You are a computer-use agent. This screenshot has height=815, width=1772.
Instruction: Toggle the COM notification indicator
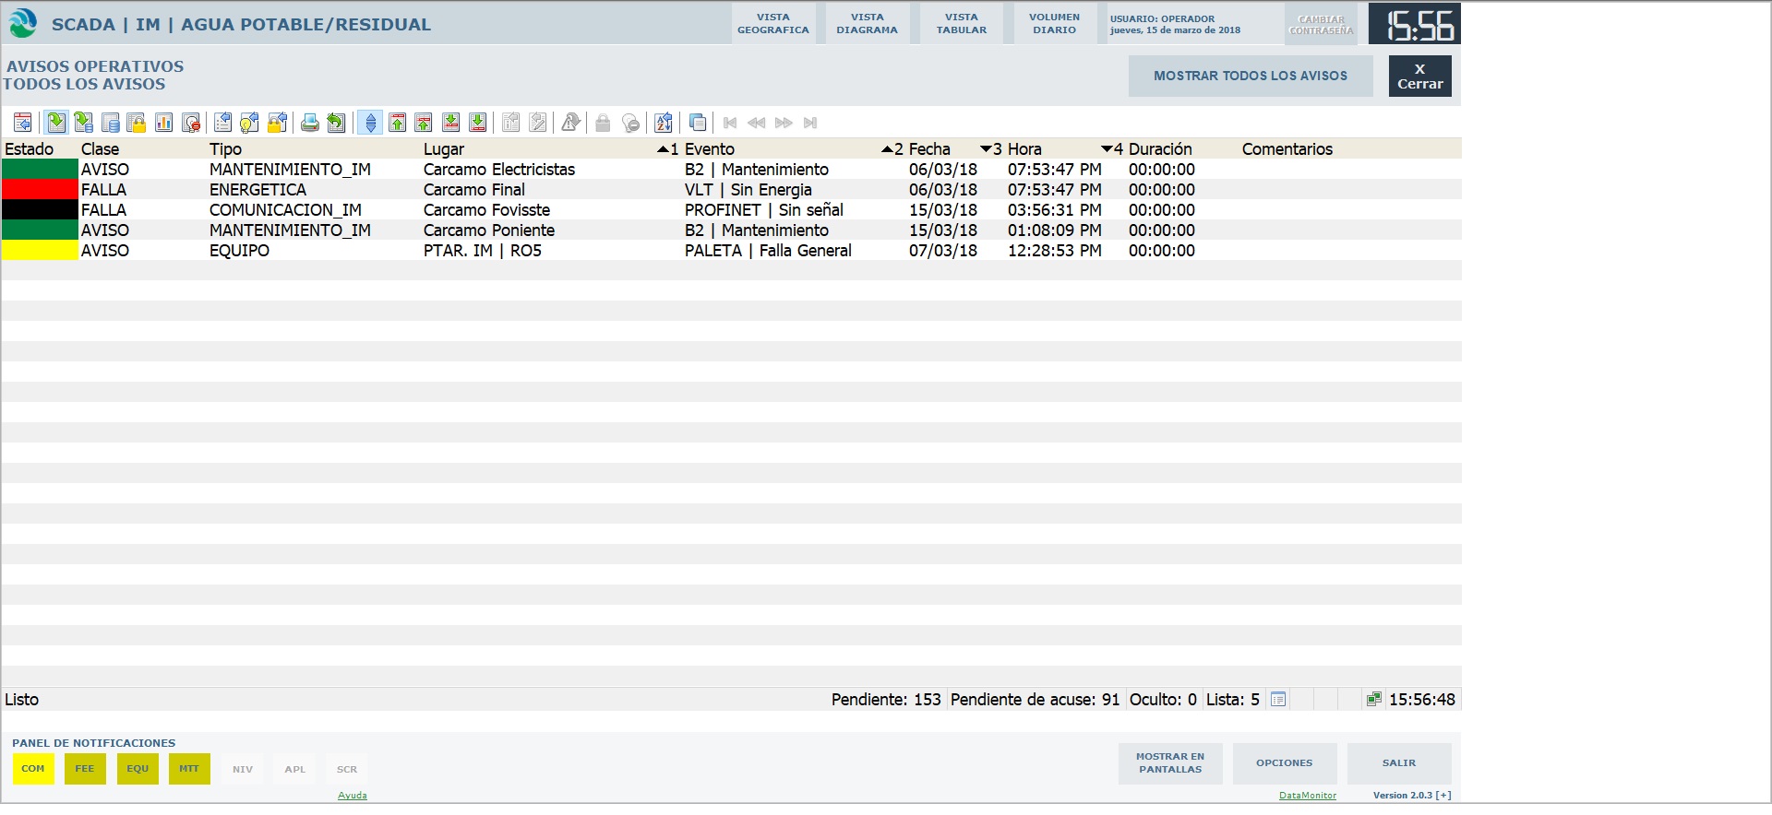(33, 769)
